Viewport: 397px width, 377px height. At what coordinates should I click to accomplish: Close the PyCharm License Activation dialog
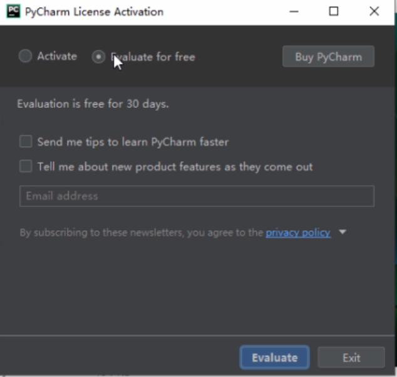pos(374,11)
